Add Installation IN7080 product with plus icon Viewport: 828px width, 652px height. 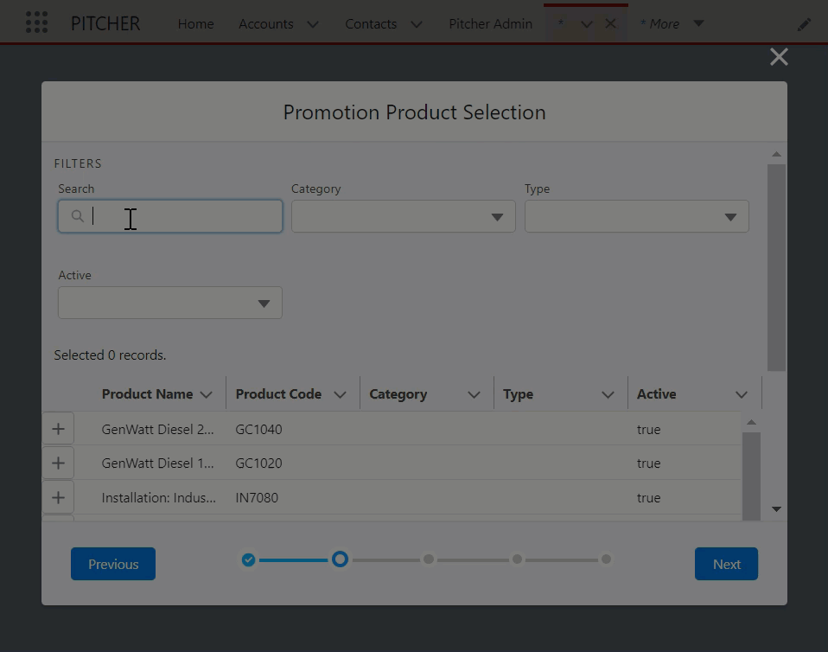pos(58,498)
